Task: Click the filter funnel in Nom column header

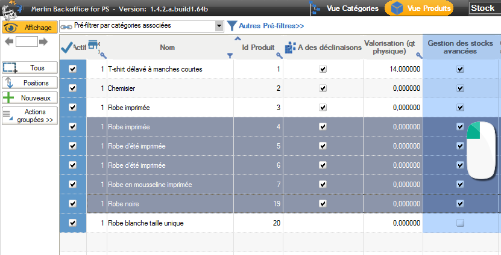Action: click(x=230, y=56)
